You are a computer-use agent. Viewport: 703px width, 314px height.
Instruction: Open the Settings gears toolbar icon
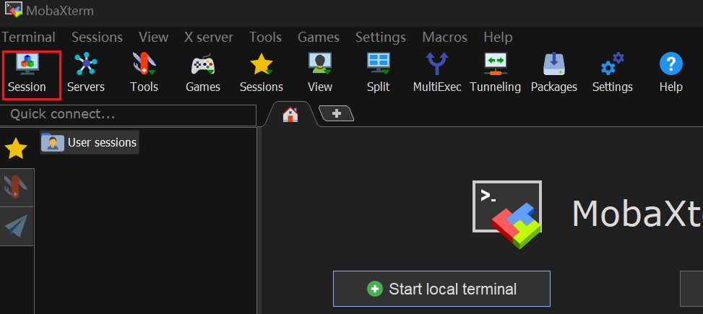613,74
